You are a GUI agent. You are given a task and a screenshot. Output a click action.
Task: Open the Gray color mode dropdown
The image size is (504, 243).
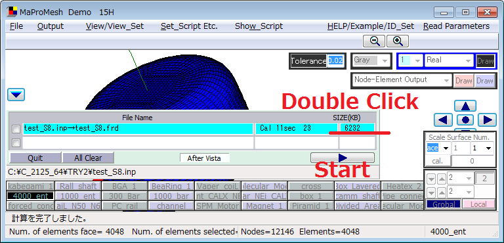click(371, 60)
